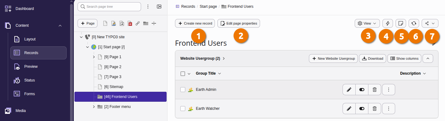Select the folder page type icon
Screen dimensions: 445x121
click(146, 23)
